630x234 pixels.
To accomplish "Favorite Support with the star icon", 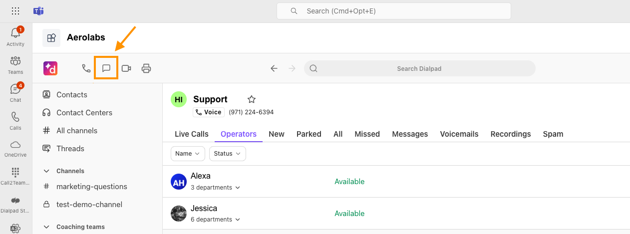I will (x=252, y=99).
